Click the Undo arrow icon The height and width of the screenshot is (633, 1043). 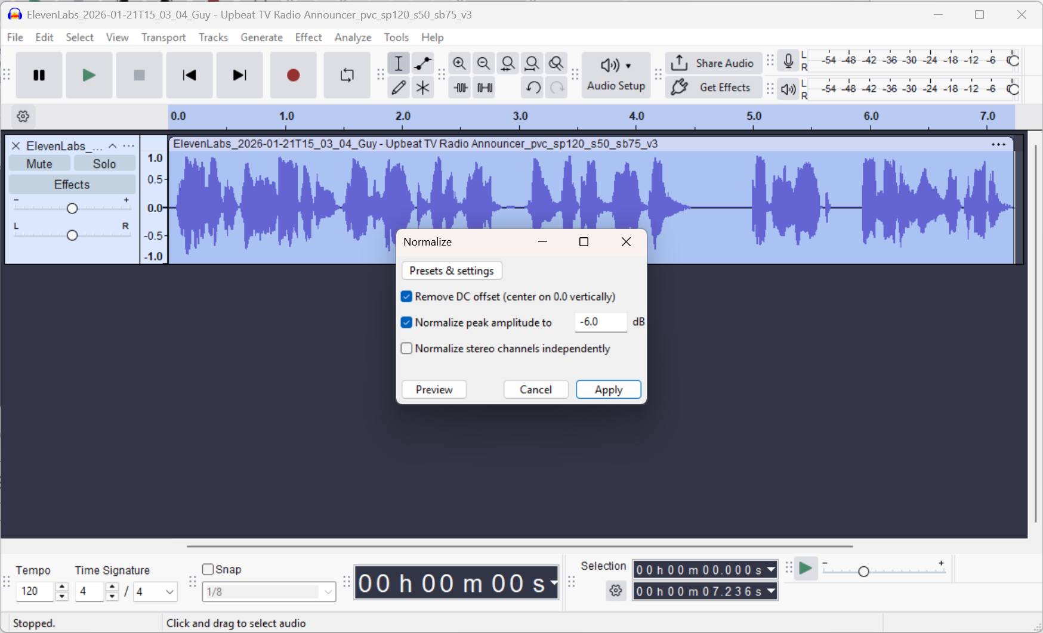click(x=533, y=88)
